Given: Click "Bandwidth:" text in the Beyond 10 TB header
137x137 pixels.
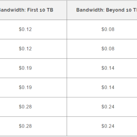Looking at the screenshot, I should coord(90,10).
